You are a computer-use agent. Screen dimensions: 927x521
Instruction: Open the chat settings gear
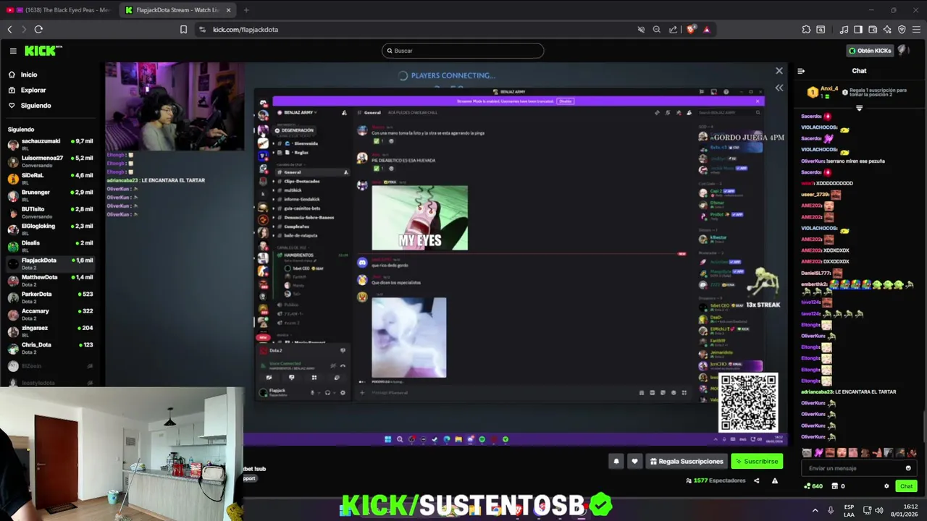[886, 486]
